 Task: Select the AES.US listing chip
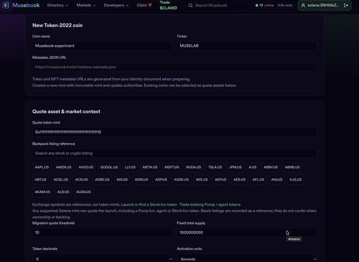click(x=240, y=179)
